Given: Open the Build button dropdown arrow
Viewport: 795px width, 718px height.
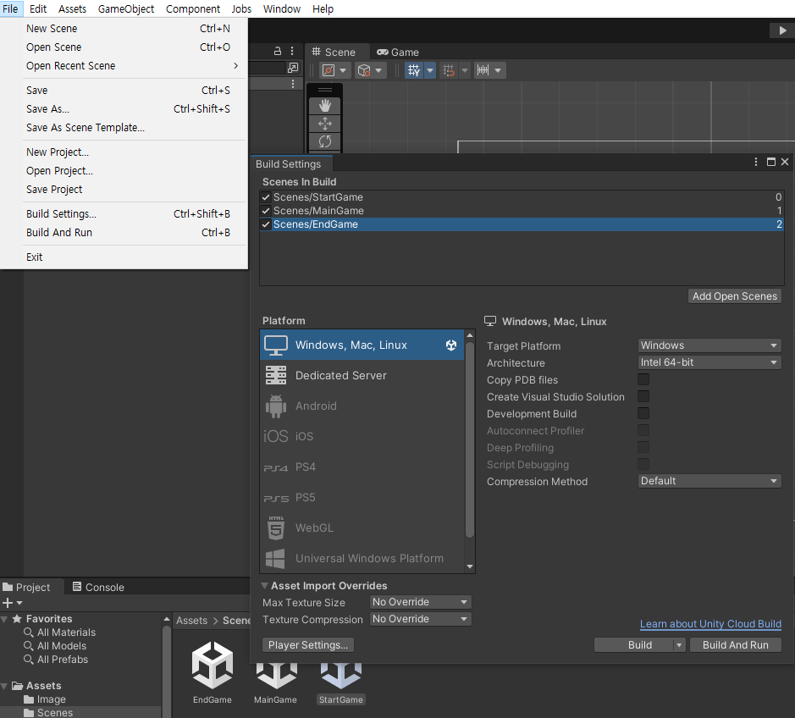Looking at the screenshot, I should 679,645.
